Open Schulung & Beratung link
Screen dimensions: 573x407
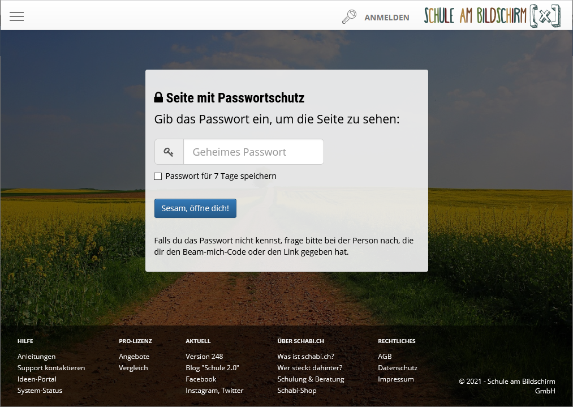[311, 379]
